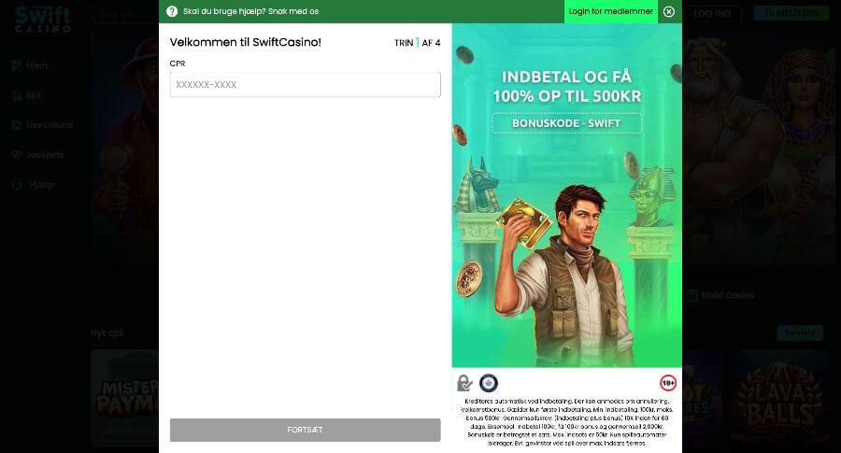This screenshot has height=453, width=841.
Task: Focus the CPR number input field
Action: pyautogui.click(x=305, y=85)
